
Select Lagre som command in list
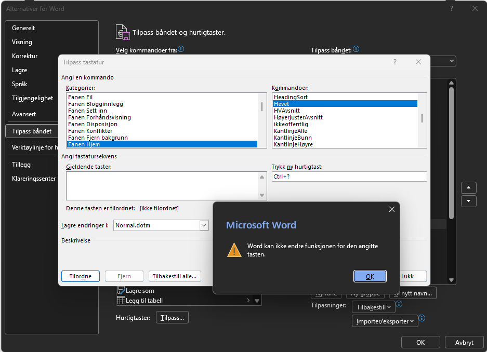pos(140,291)
